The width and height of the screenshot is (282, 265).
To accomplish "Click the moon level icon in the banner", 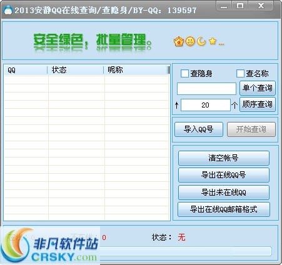I will click(201, 41).
